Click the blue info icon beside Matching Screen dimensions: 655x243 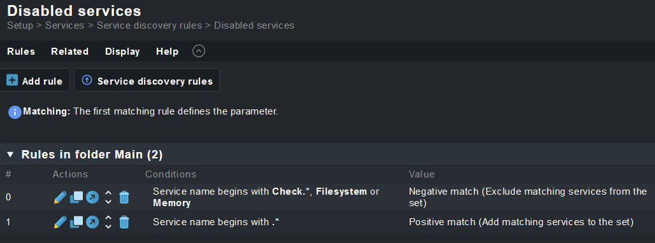point(15,112)
